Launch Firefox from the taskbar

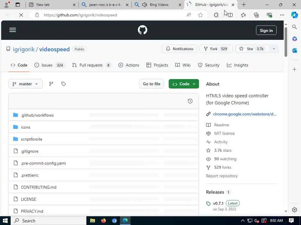coord(103,221)
